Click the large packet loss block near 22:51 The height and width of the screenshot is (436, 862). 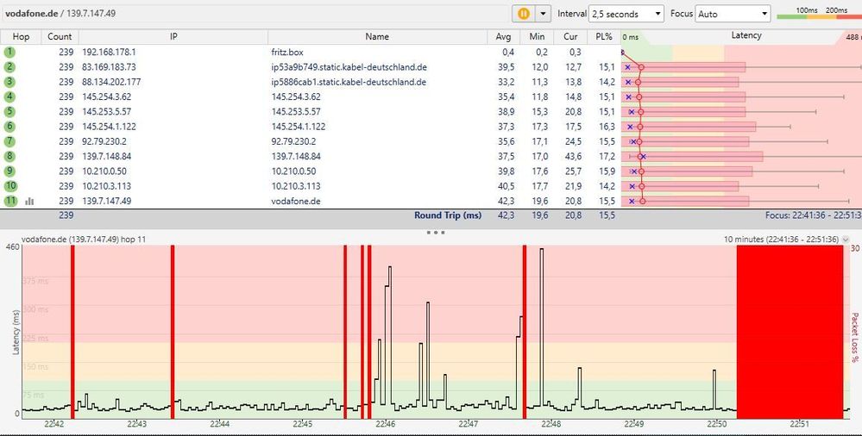point(790,332)
